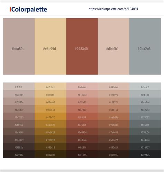Click the iColorpalette logo
This screenshot has height=172, width=164.
28,9
